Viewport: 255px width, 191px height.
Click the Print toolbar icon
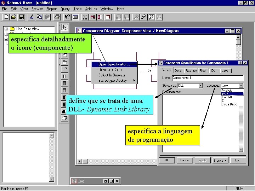click(x=57, y=17)
